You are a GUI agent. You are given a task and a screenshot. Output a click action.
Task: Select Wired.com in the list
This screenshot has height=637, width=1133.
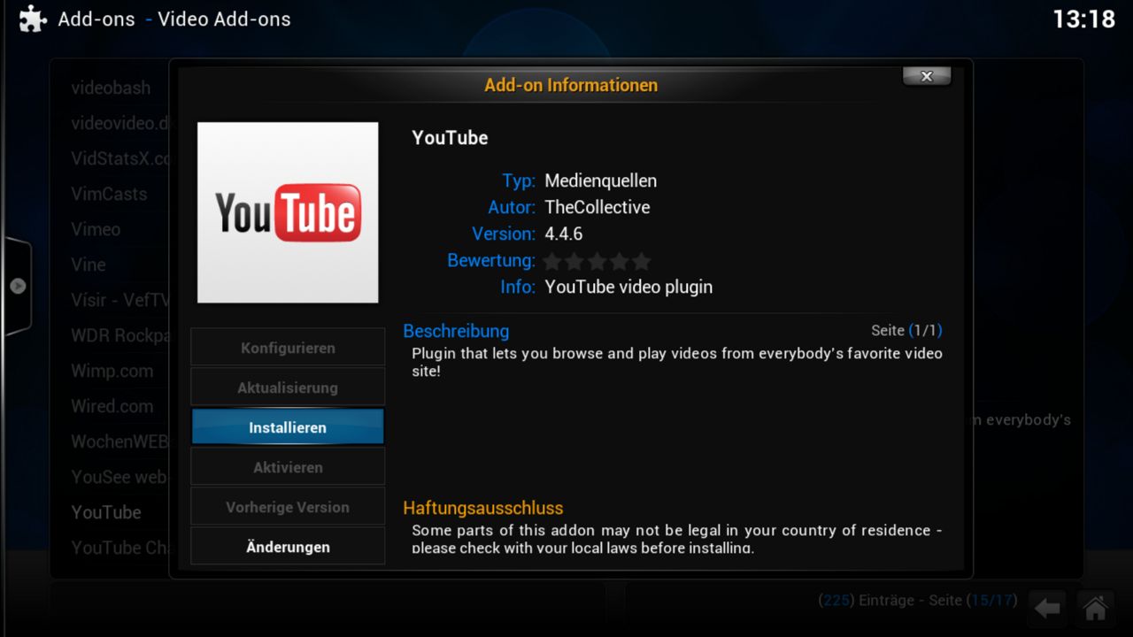(x=112, y=406)
